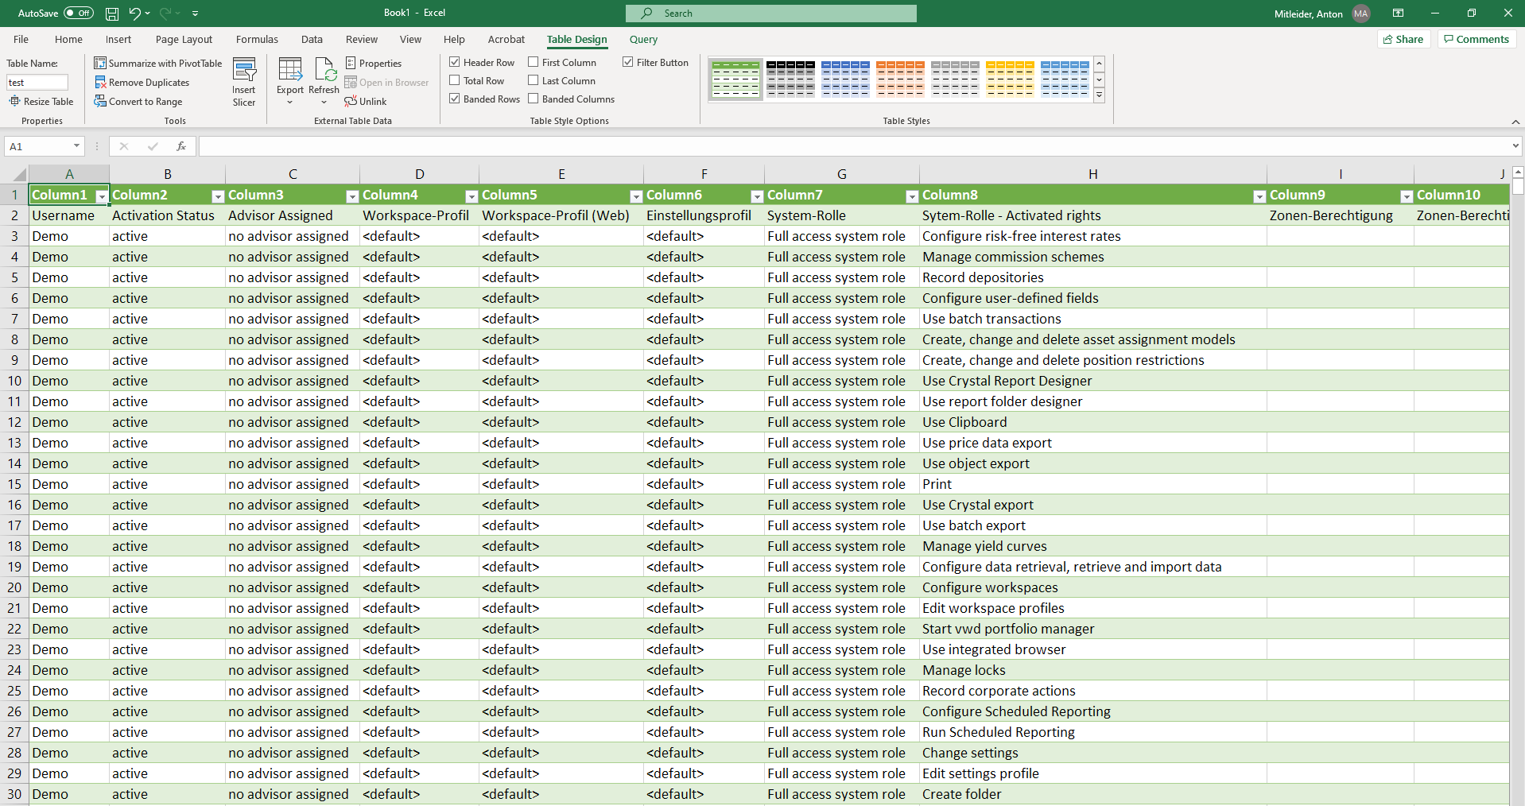Click Resize Table
1525x806 pixels.
coord(41,102)
